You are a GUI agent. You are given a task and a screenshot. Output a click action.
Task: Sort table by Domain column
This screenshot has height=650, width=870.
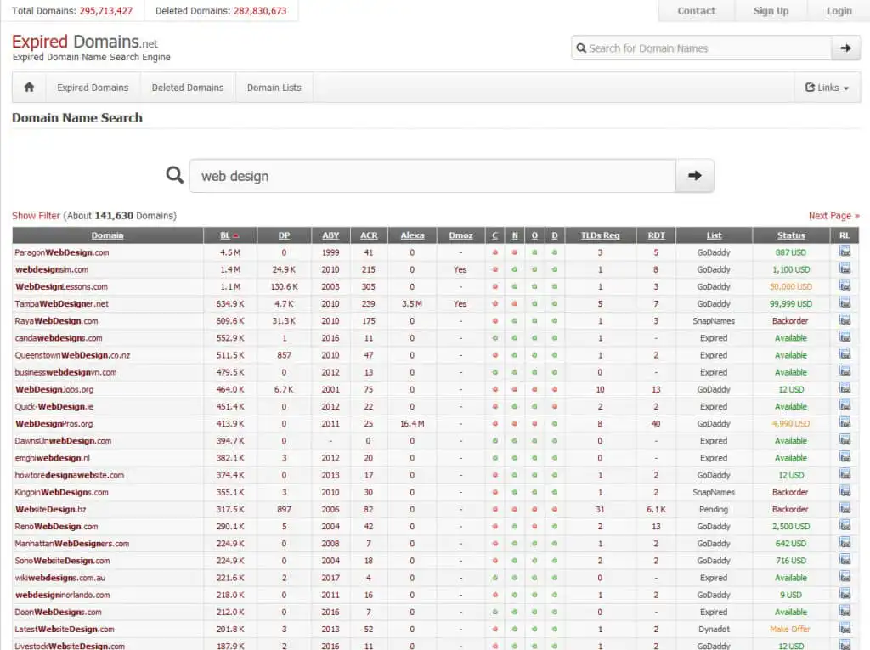[x=107, y=235]
